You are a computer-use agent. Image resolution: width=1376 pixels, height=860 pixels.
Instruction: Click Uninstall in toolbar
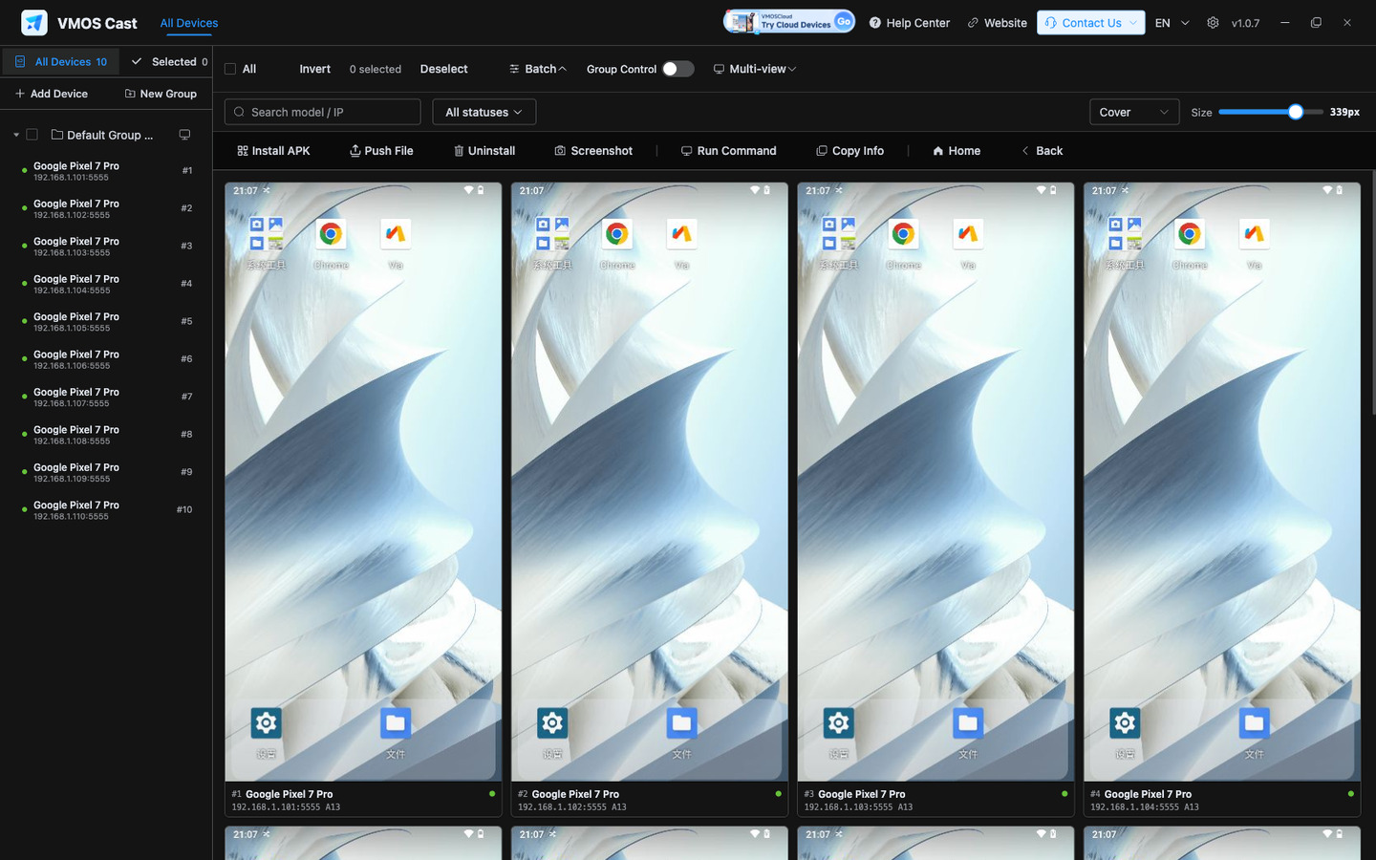coord(484,151)
